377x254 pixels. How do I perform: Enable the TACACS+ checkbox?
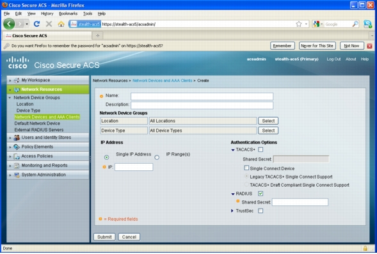(261, 150)
